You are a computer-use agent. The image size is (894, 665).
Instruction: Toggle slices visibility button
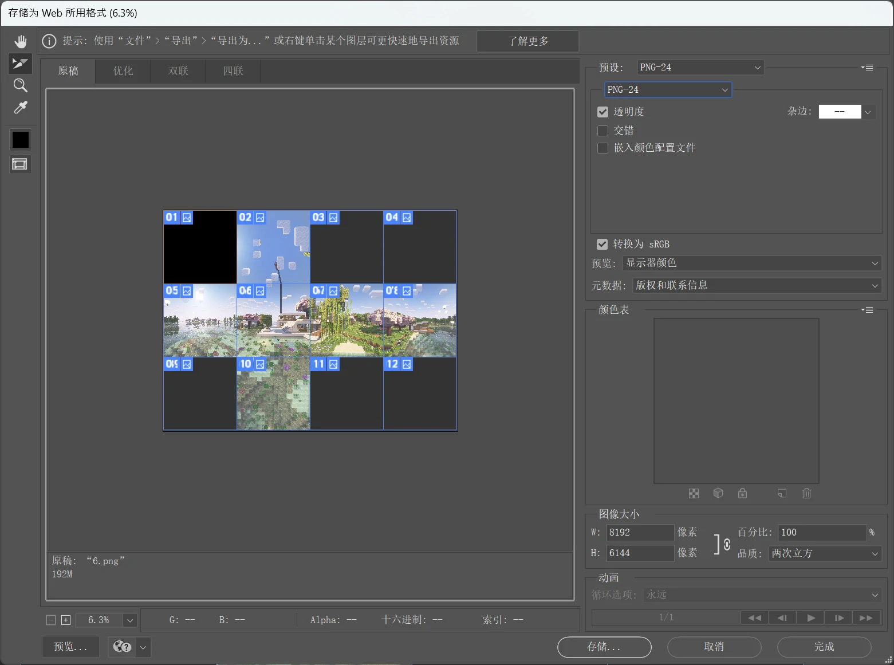point(20,164)
